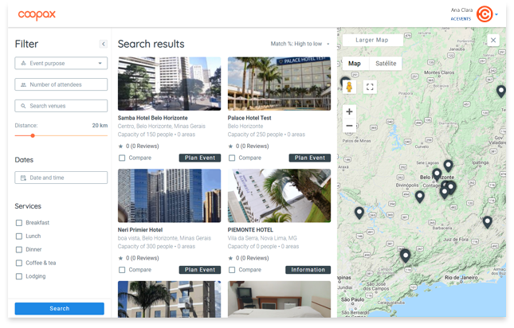Image resolution: width=514 pixels, height=328 pixels.
Task: Open the Event purpose dropdown
Action: tap(61, 63)
